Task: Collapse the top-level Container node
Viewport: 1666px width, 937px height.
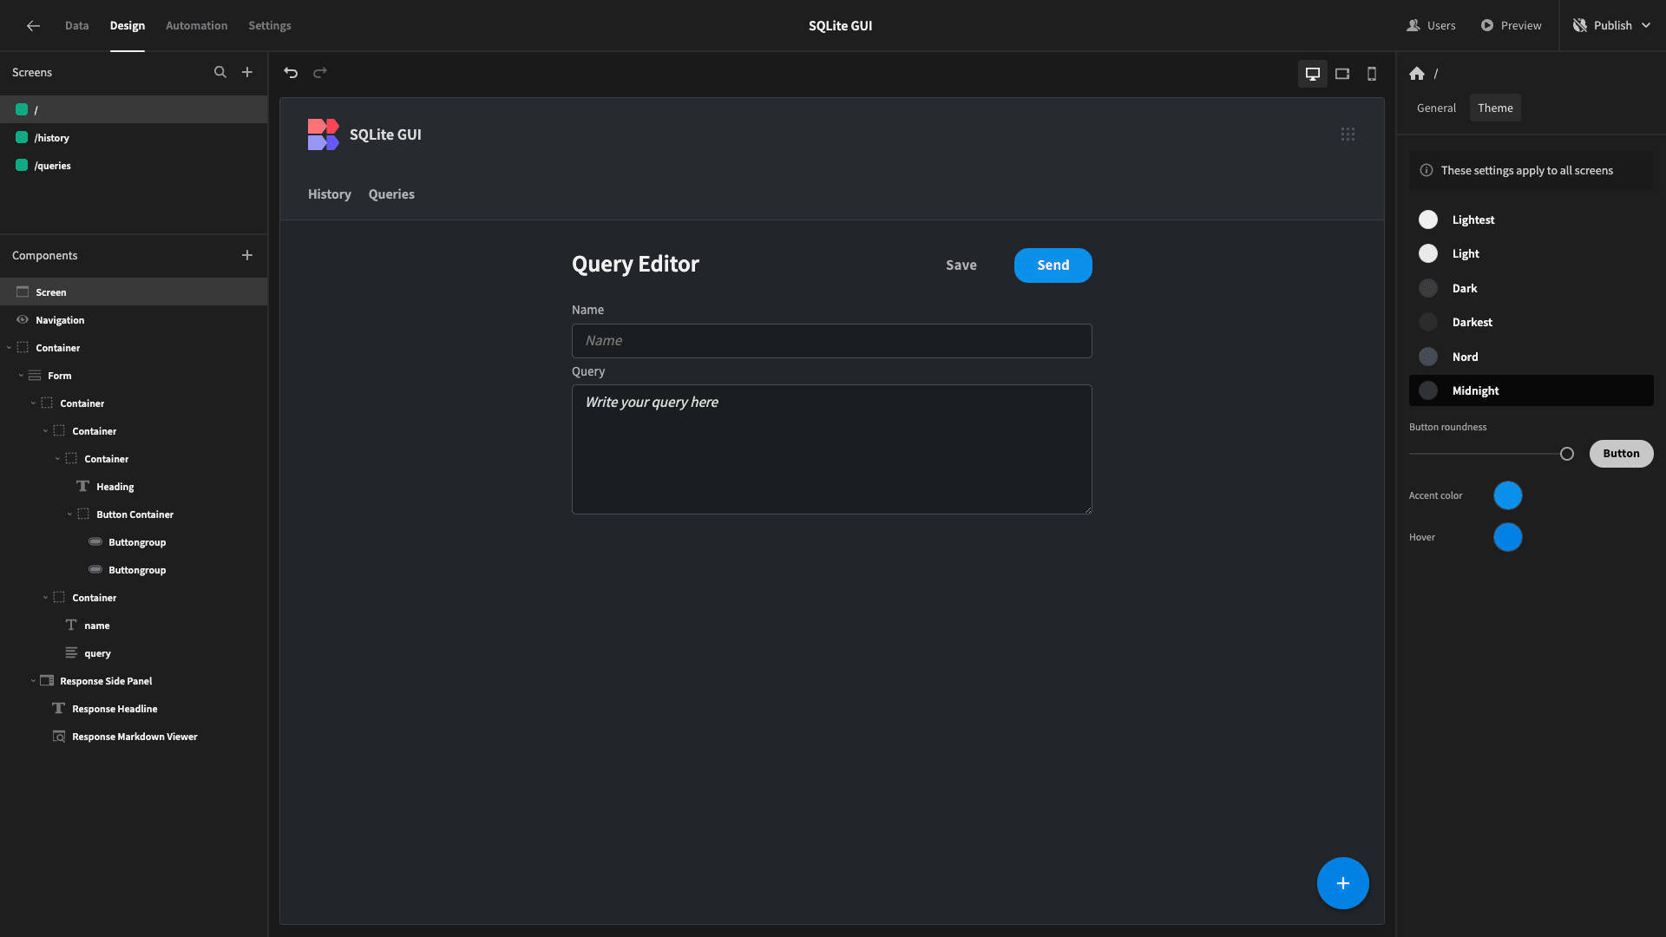Action: pos(9,348)
